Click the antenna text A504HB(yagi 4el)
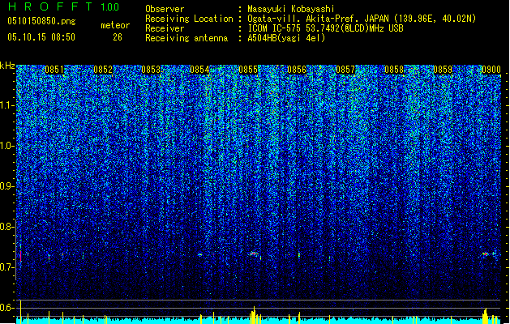 (286, 38)
